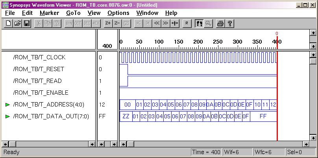
Task: Click the fit-width double arrow icon
Action: click(x=175, y=23)
